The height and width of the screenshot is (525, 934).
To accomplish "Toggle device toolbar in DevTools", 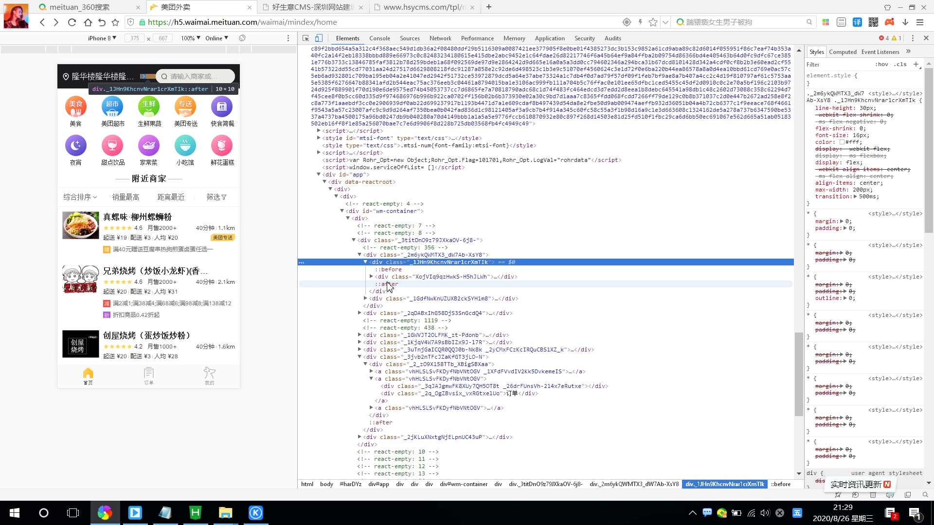I will 319,38.
